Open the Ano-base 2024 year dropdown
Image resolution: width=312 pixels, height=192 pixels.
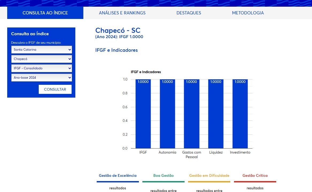click(41, 78)
